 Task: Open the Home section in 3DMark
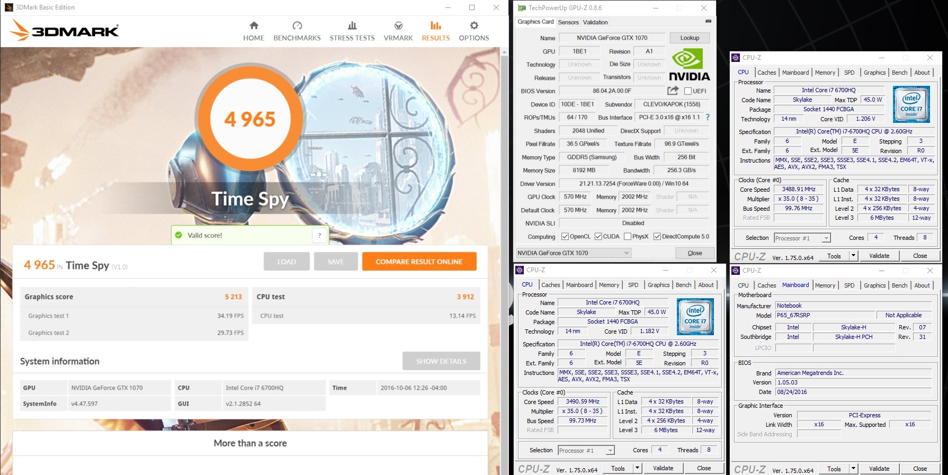pyautogui.click(x=254, y=31)
